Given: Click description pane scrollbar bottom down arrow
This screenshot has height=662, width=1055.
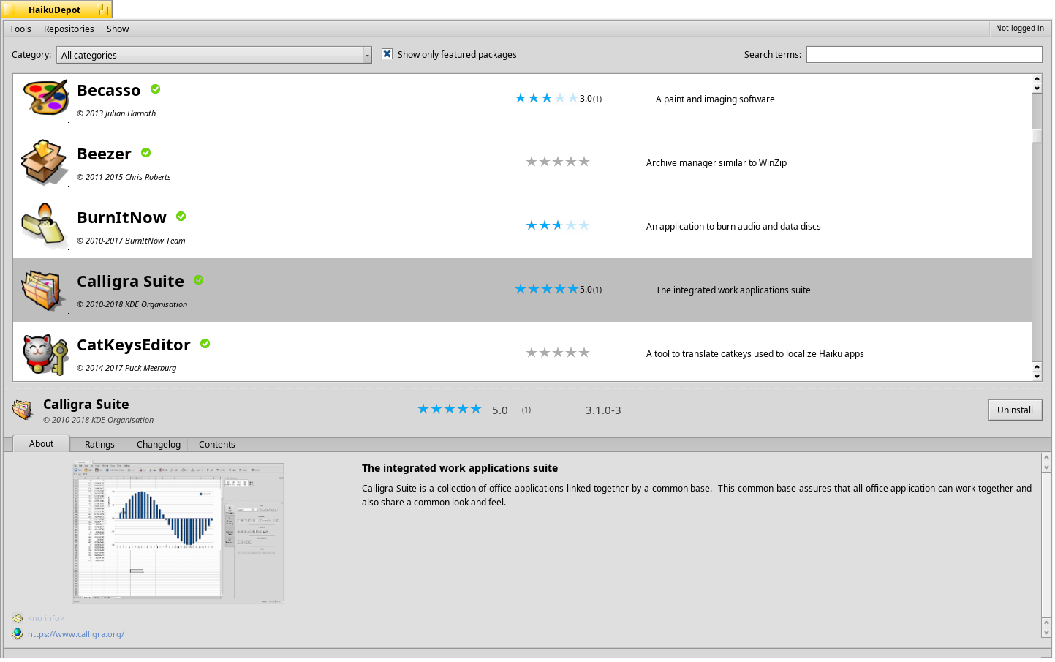Looking at the screenshot, I should pos(1047,633).
